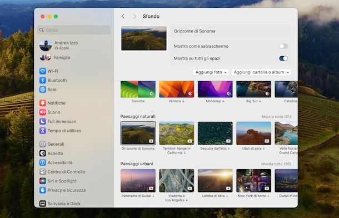Choose the Monterey wallpaper thumbnail
Screen dimensions: 339x218
tap(215, 89)
